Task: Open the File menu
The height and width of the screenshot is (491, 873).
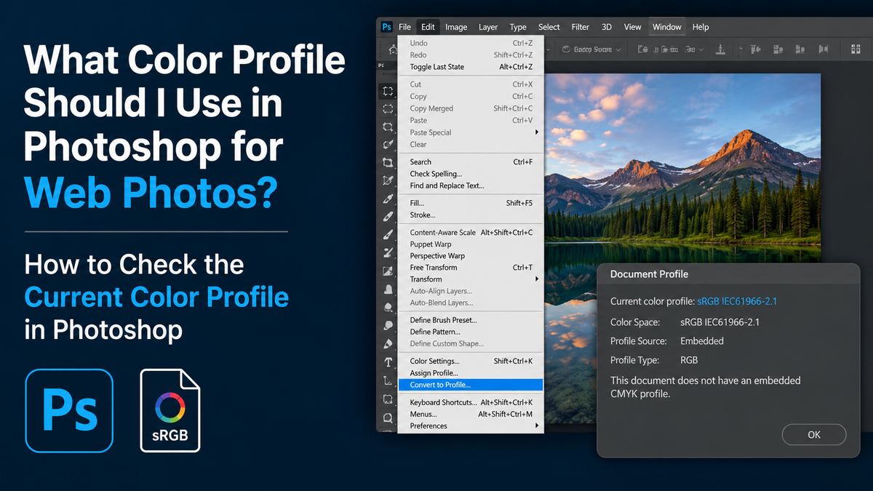Action: (x=404, y=27)
